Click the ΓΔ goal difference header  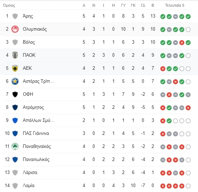pyautogui.click(x=143, y=5)
